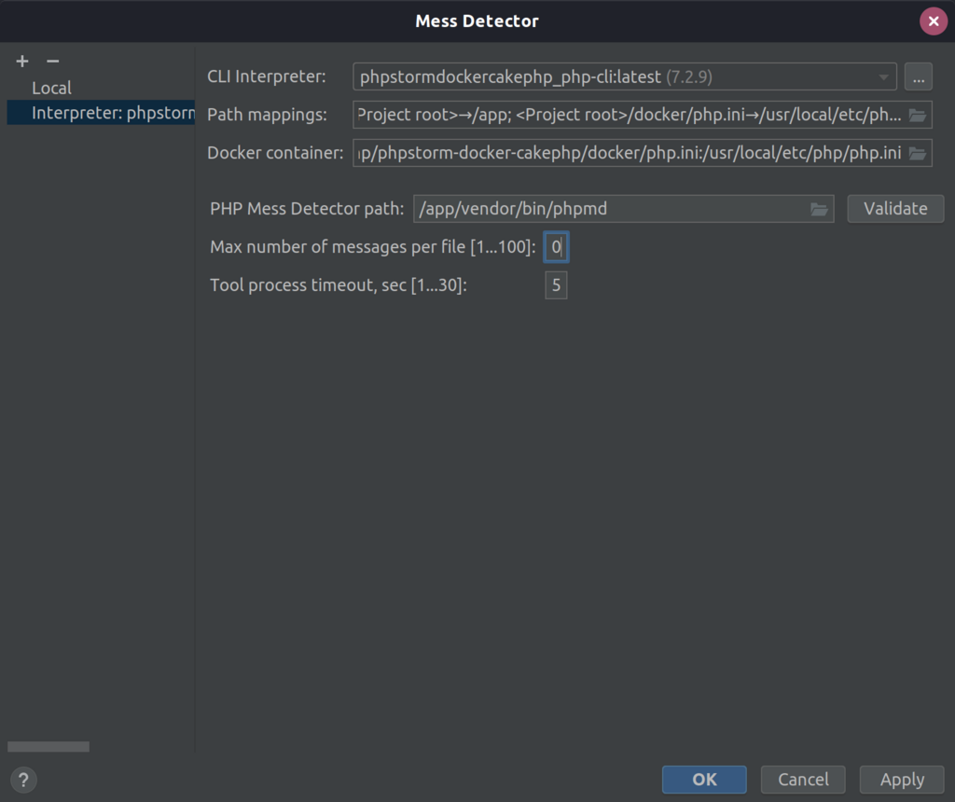The image size is (955, 802).
Task: Open help with the question mark button
Action: [x=23, y=780]
